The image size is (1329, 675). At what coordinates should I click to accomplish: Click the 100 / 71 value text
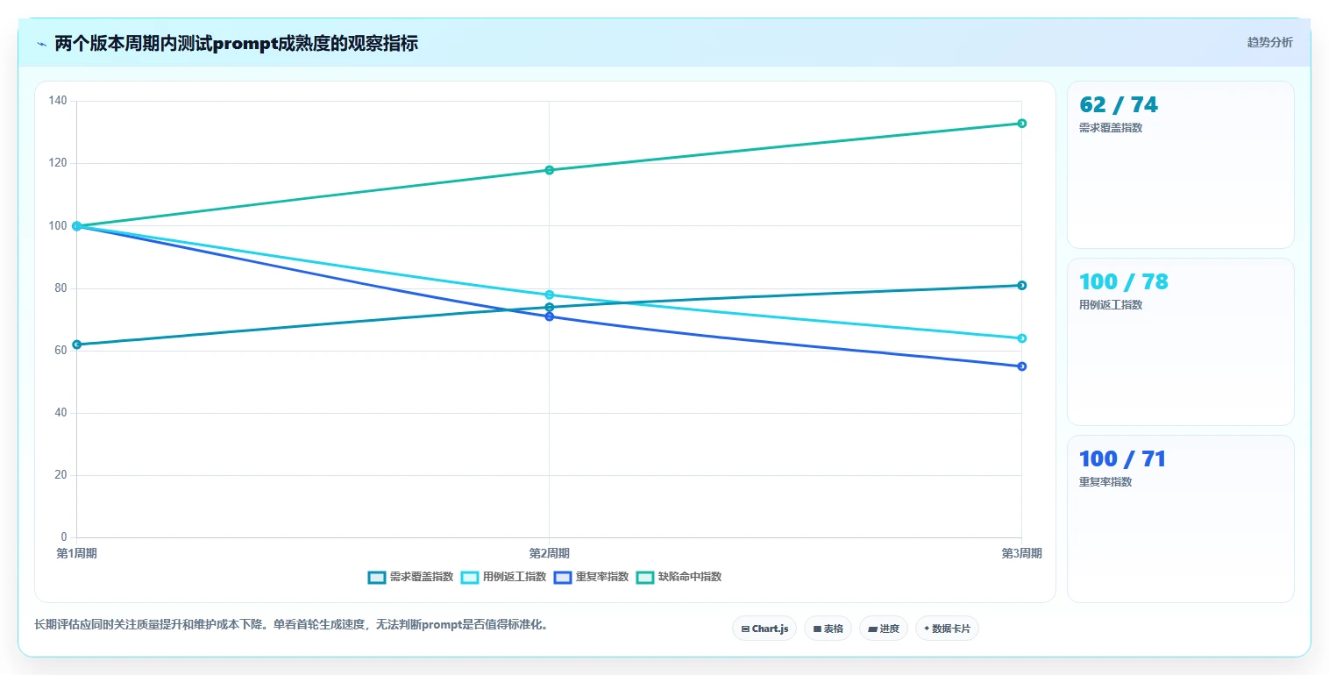pos(1123,459)
